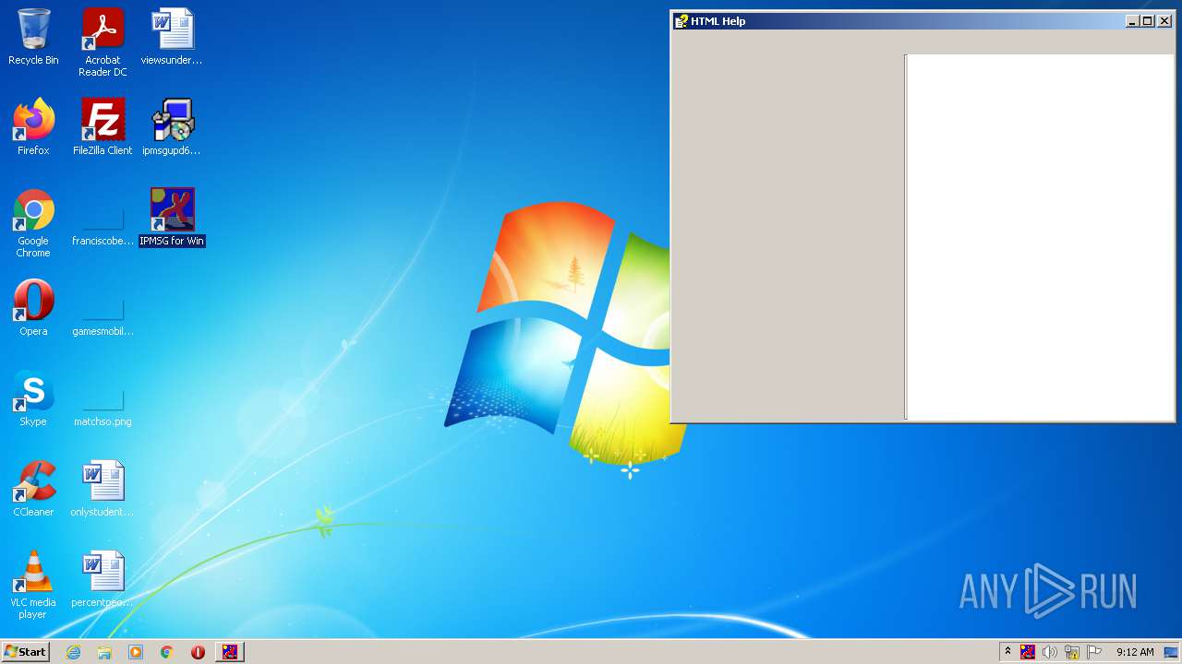This screenshot has width=1182, height=664.
Task: Select the ipmsgupd installer icon
Action: pyautogui.click(x=172, y=127)
